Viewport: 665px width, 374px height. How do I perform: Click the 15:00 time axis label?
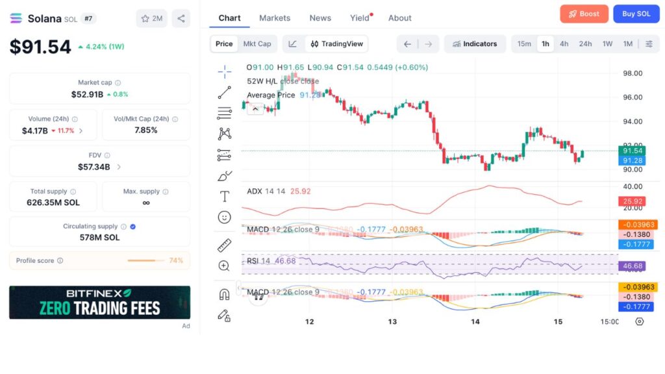click(609, 322)
